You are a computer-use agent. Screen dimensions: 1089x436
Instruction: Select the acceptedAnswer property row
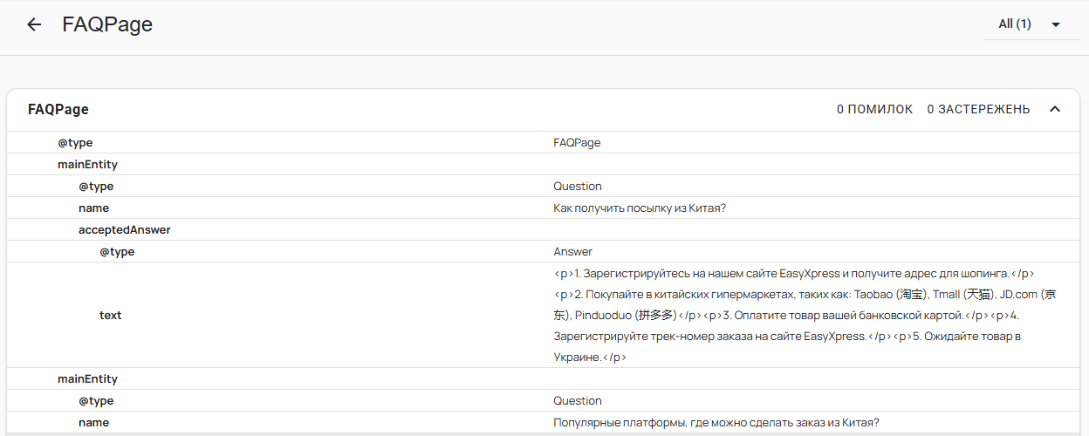(125, 230)
